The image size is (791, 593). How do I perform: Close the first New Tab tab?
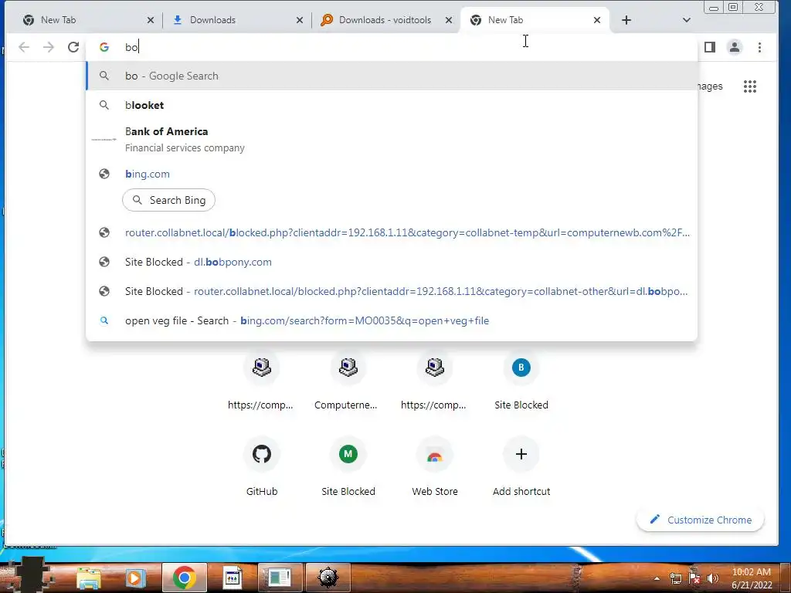point(151,20)
